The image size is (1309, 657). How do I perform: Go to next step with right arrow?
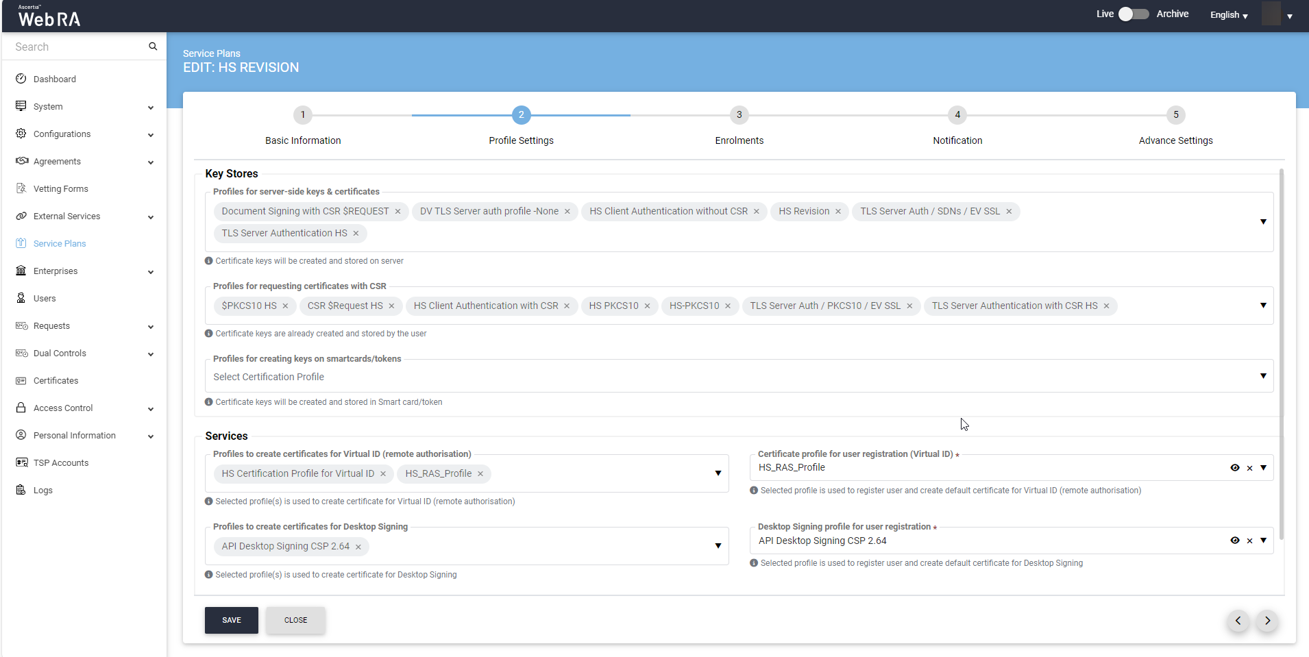[x=1267, y=621]
